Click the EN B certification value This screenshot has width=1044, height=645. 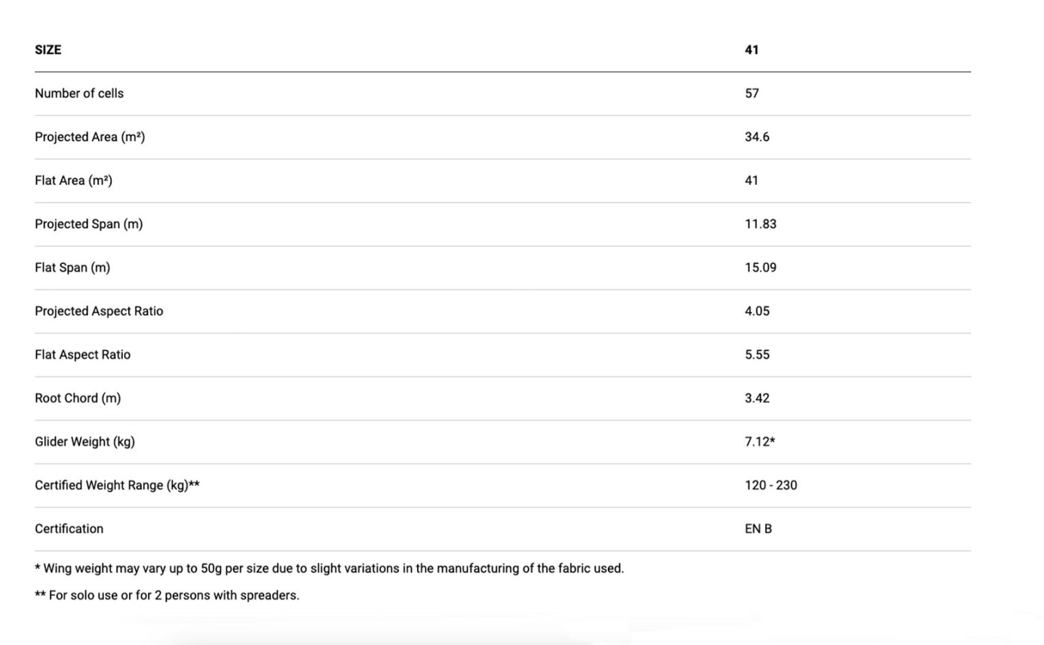[758, 529]
